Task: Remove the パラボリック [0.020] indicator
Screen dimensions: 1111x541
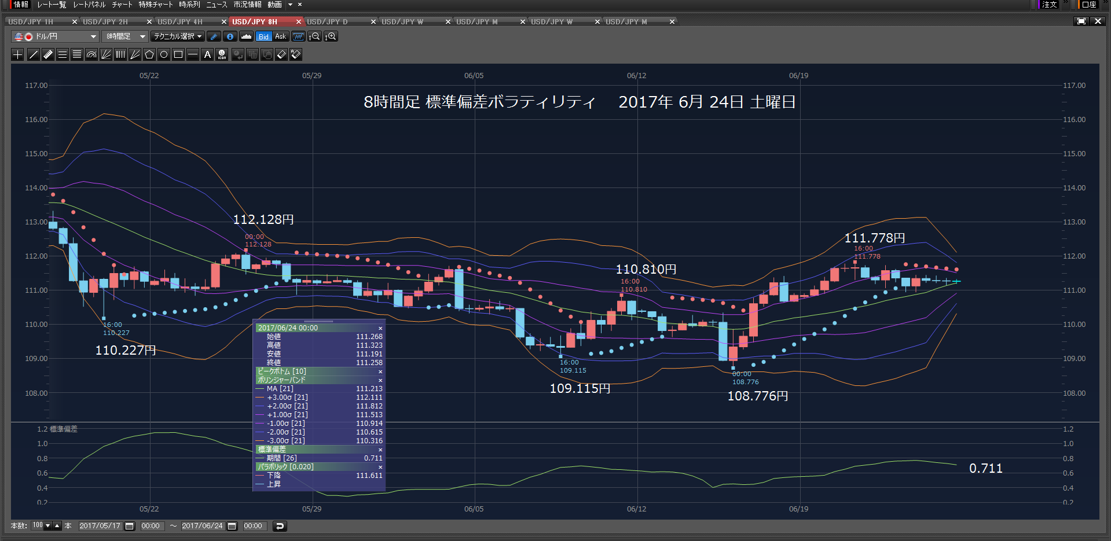Action: (x=380, y=467)
